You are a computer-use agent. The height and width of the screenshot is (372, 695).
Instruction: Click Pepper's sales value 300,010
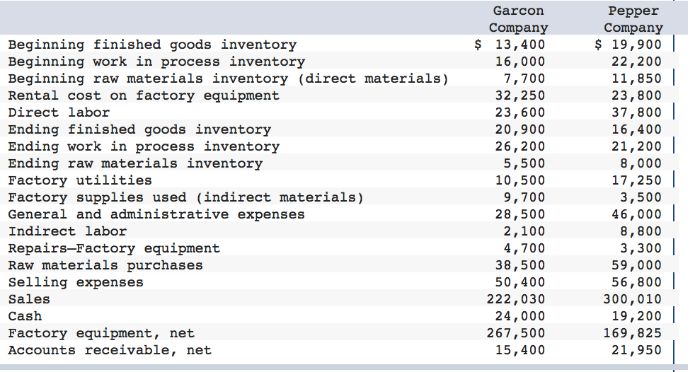(x=633, y=299)
